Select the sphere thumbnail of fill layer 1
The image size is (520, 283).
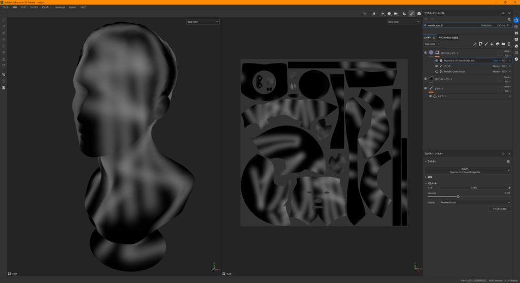pos(431,79)
